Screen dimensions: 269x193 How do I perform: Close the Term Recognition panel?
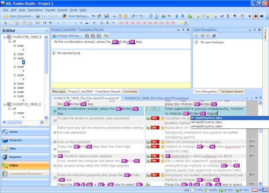(x=260, y=30)
